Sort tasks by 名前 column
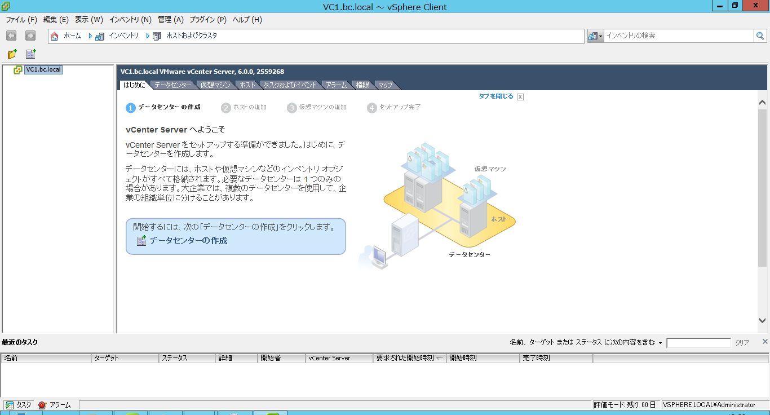Viewport: 770px width, 415px height. [46, 358]
